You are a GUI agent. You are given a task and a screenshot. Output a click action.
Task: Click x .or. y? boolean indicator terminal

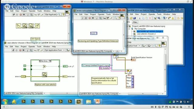click(x=65, y=66)
